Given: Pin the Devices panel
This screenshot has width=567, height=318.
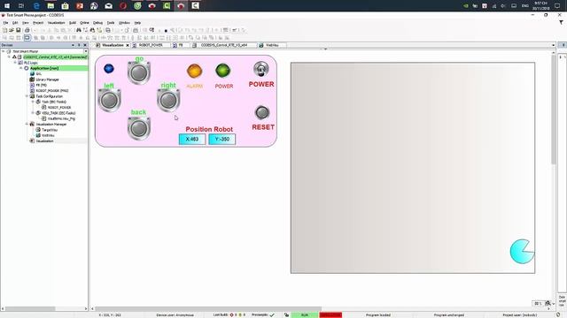Looking at the screenshot, I should coord(79,45).
